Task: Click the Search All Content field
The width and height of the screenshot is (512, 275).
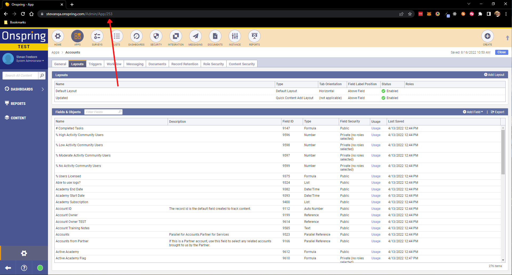Action: pos(20,76)
